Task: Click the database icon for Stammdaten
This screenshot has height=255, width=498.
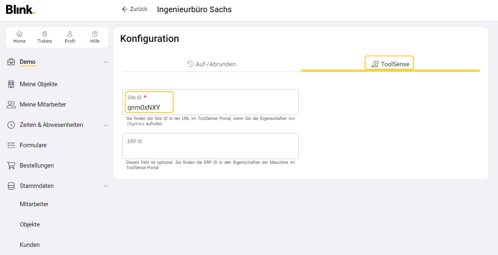Action: click(x=11, y=186)
